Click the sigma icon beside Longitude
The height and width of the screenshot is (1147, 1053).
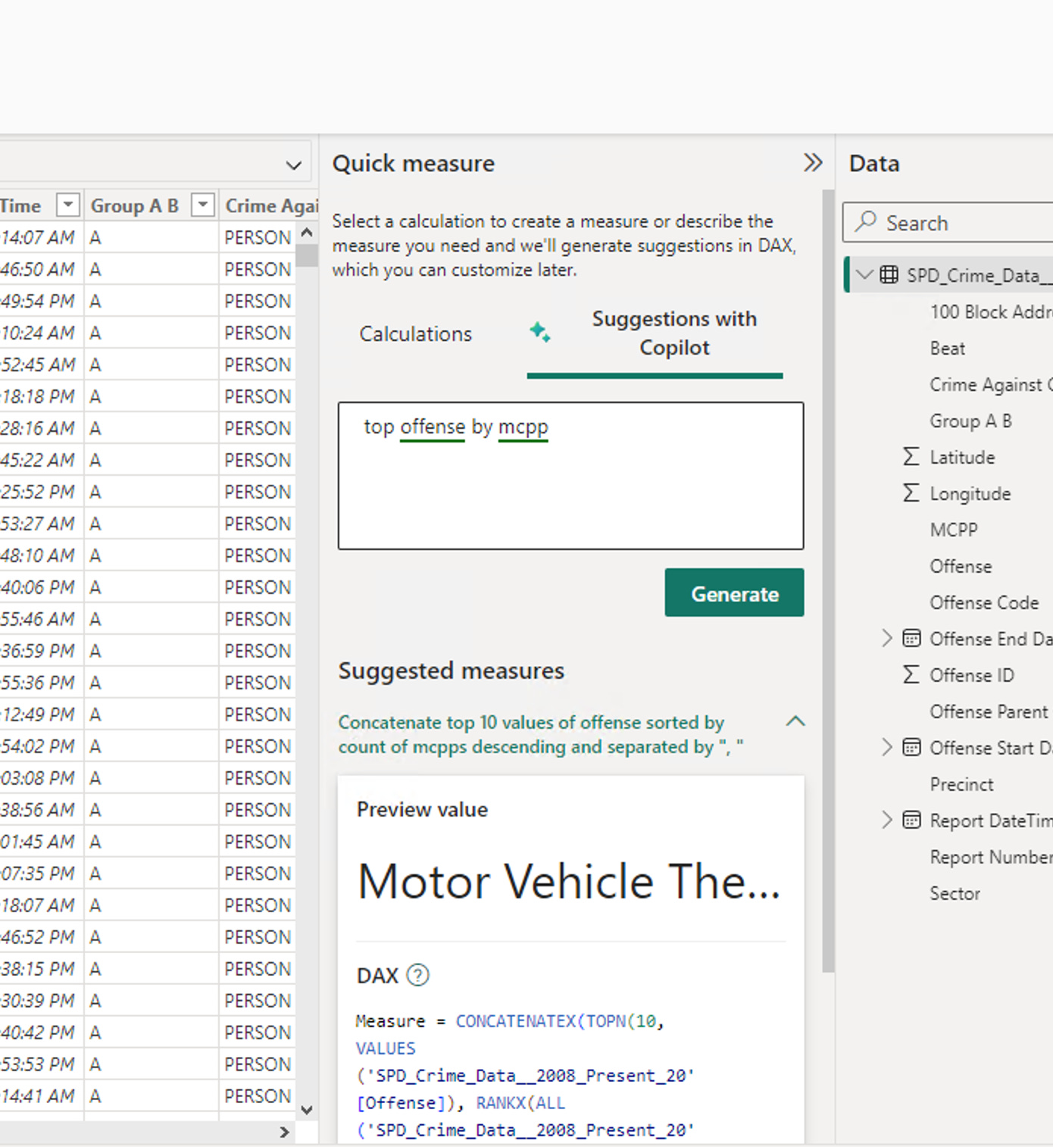(911, 493)
